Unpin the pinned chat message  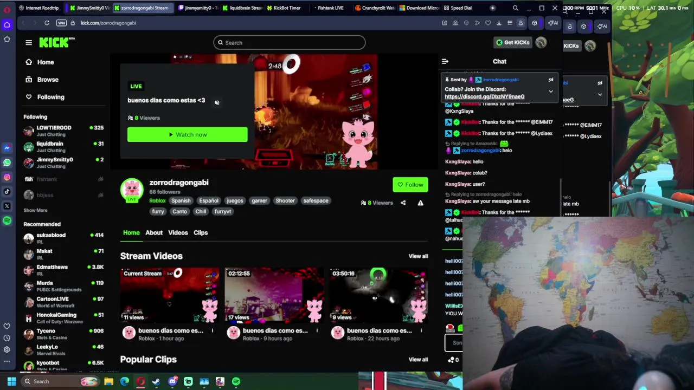coord(551,80)
